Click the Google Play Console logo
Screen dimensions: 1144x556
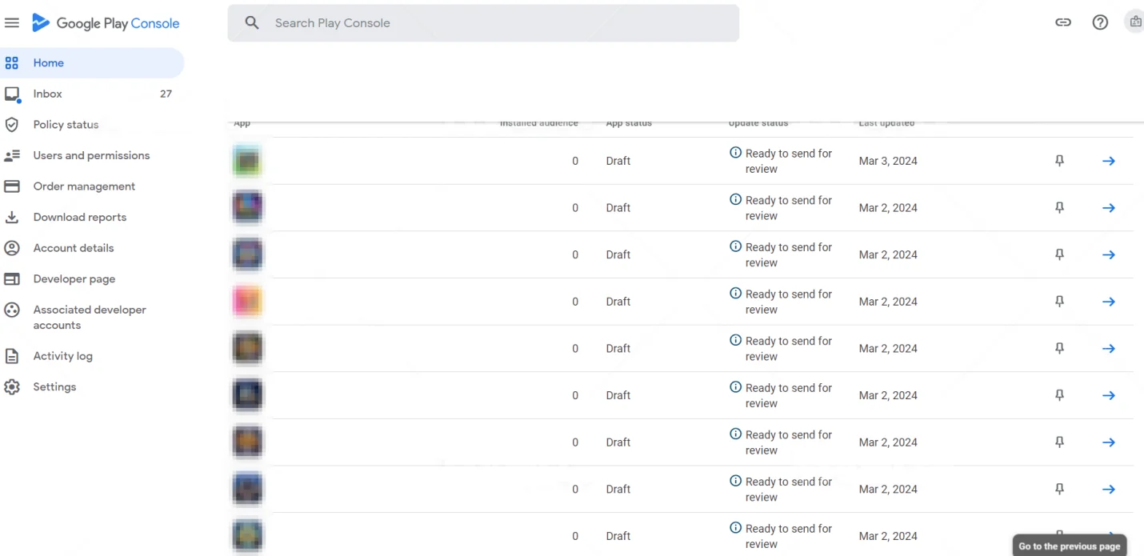[x=106, y=23]
